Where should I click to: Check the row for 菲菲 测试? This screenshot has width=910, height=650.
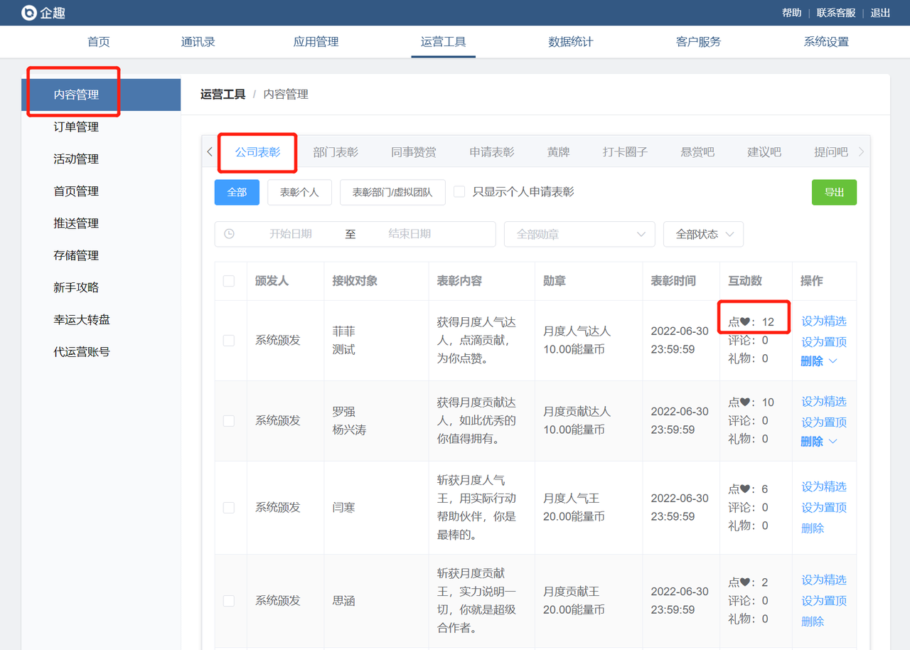[x=229, y=341]
